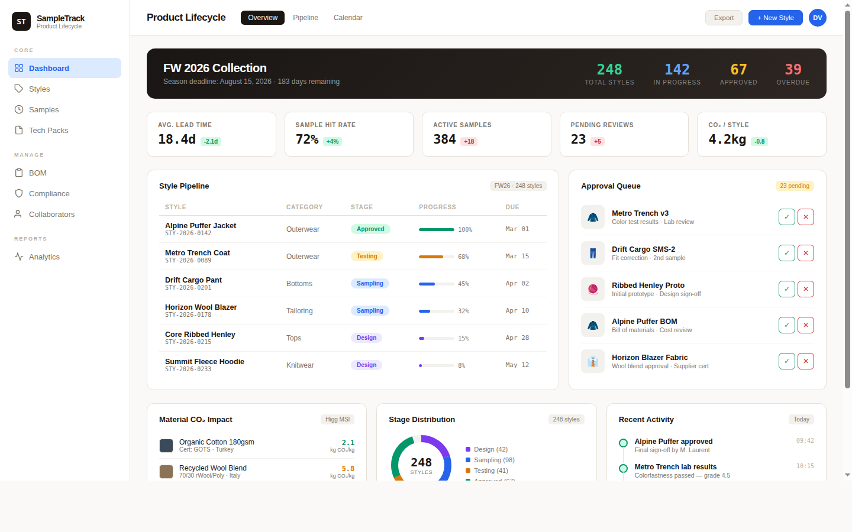This screenshot has width=852, height=532.
Task: Open Collaborators in the sidebar
Action: point(64,214)
